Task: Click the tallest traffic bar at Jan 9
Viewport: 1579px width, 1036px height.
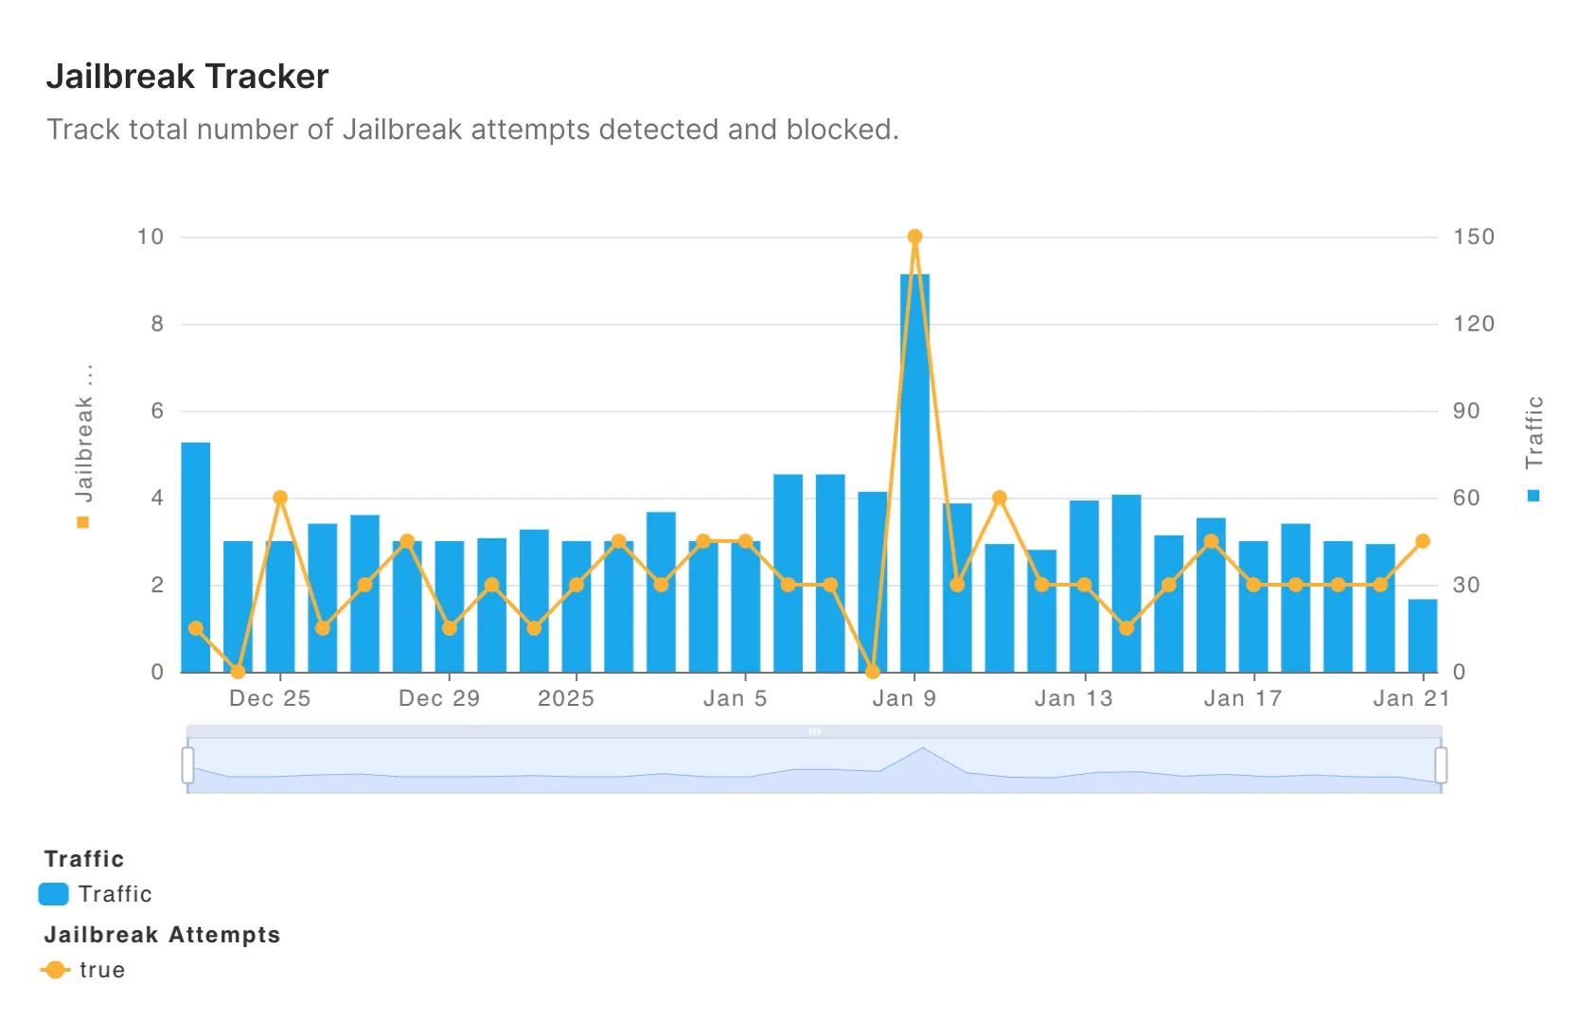Action: click(914, 473)
